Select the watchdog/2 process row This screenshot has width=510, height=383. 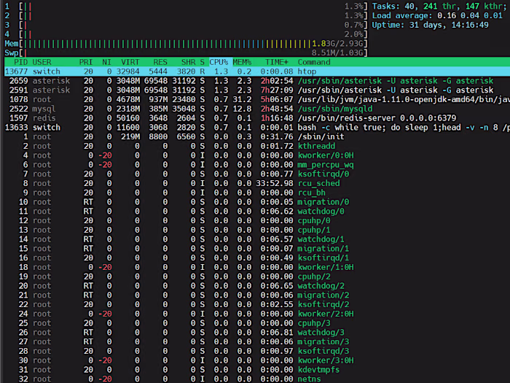(257, 286)
